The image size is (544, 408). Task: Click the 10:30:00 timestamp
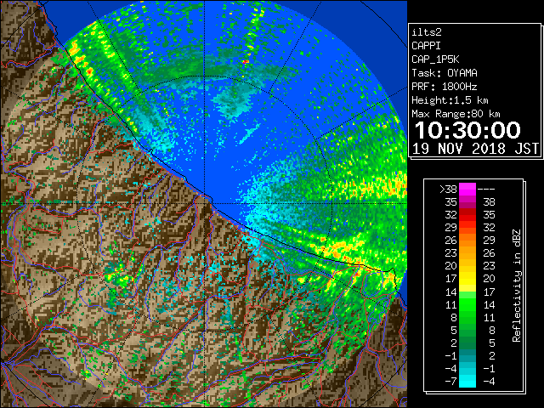coord(467,130)
